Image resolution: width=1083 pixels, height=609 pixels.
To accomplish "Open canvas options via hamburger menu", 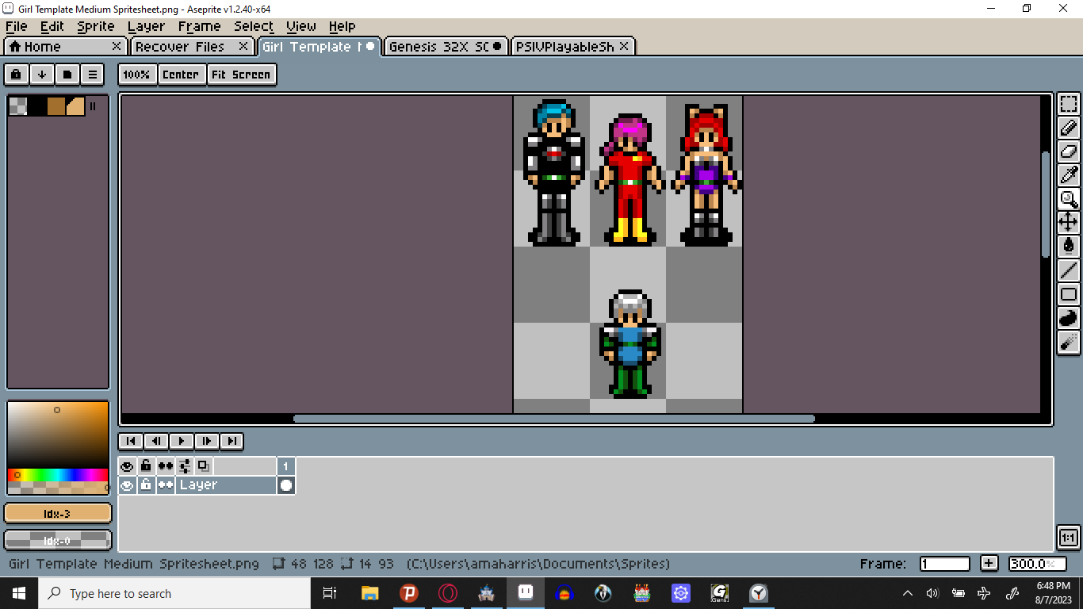I will tap(93, 74).
